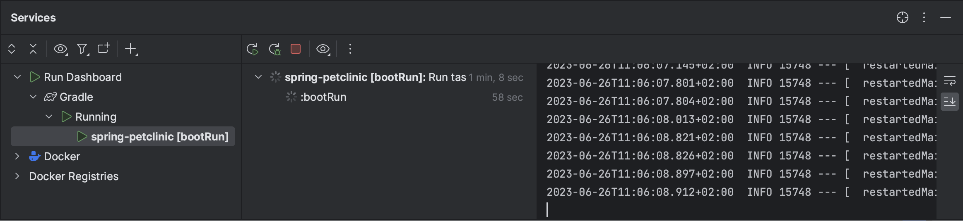This screenshot has height=221, width=963.
Task: Expand the Docker node chevron
Action: [x=17, y=157]
